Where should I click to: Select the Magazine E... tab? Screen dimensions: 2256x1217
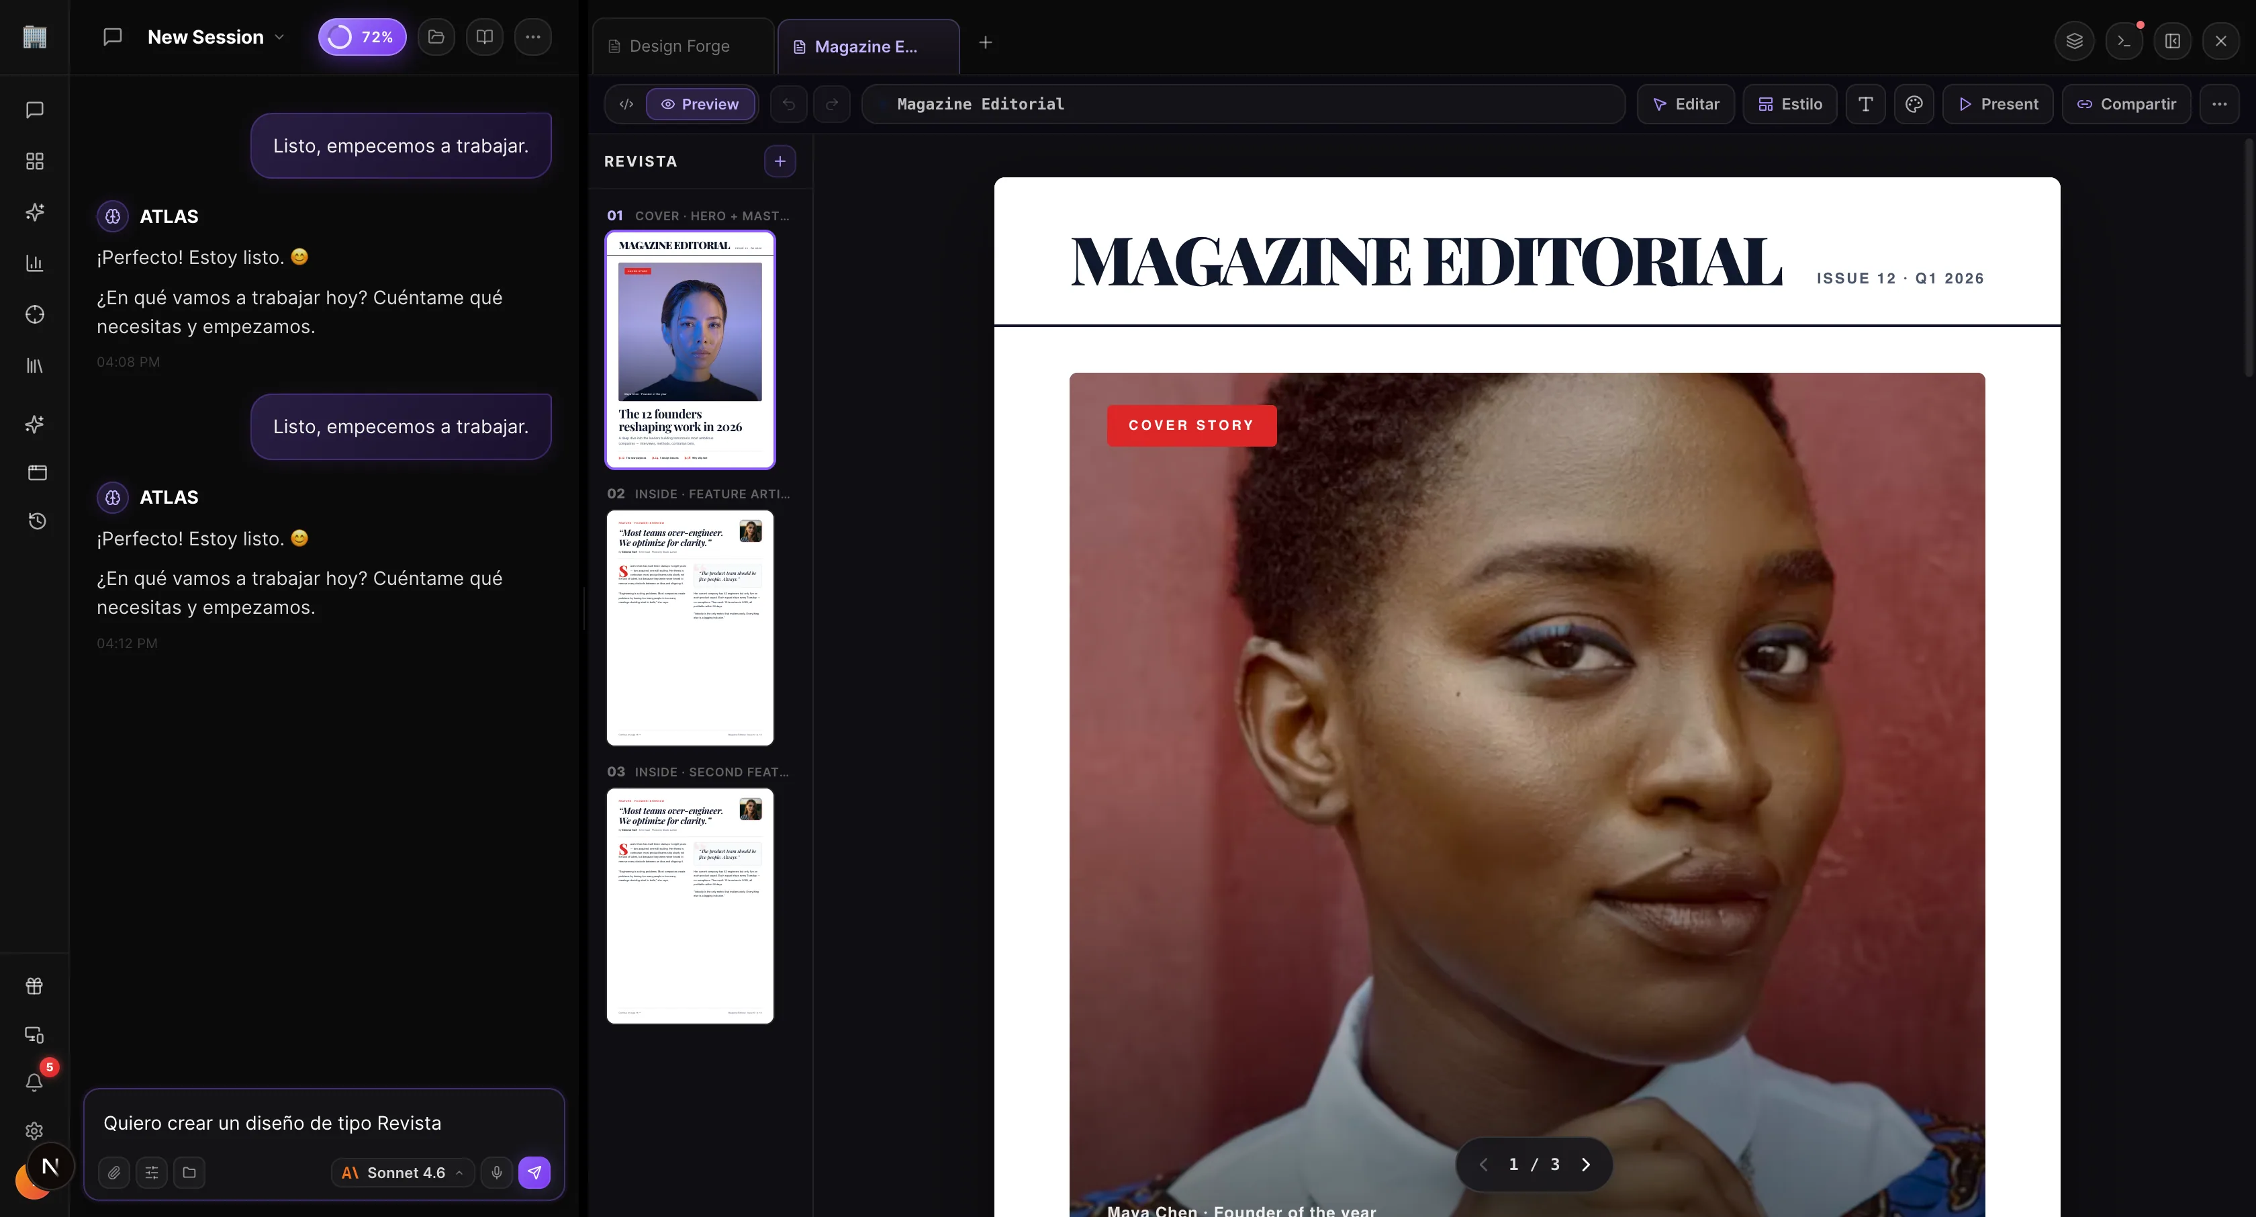click(x=868, y=46)
